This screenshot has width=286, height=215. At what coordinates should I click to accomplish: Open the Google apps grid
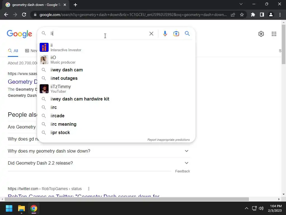[274, 34]
